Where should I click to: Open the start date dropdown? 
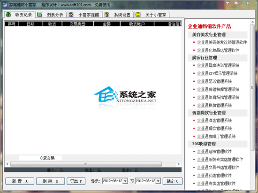125,181
